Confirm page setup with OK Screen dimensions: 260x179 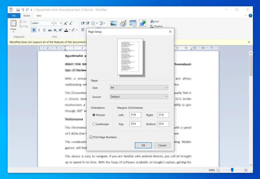(x=143, y=145)
